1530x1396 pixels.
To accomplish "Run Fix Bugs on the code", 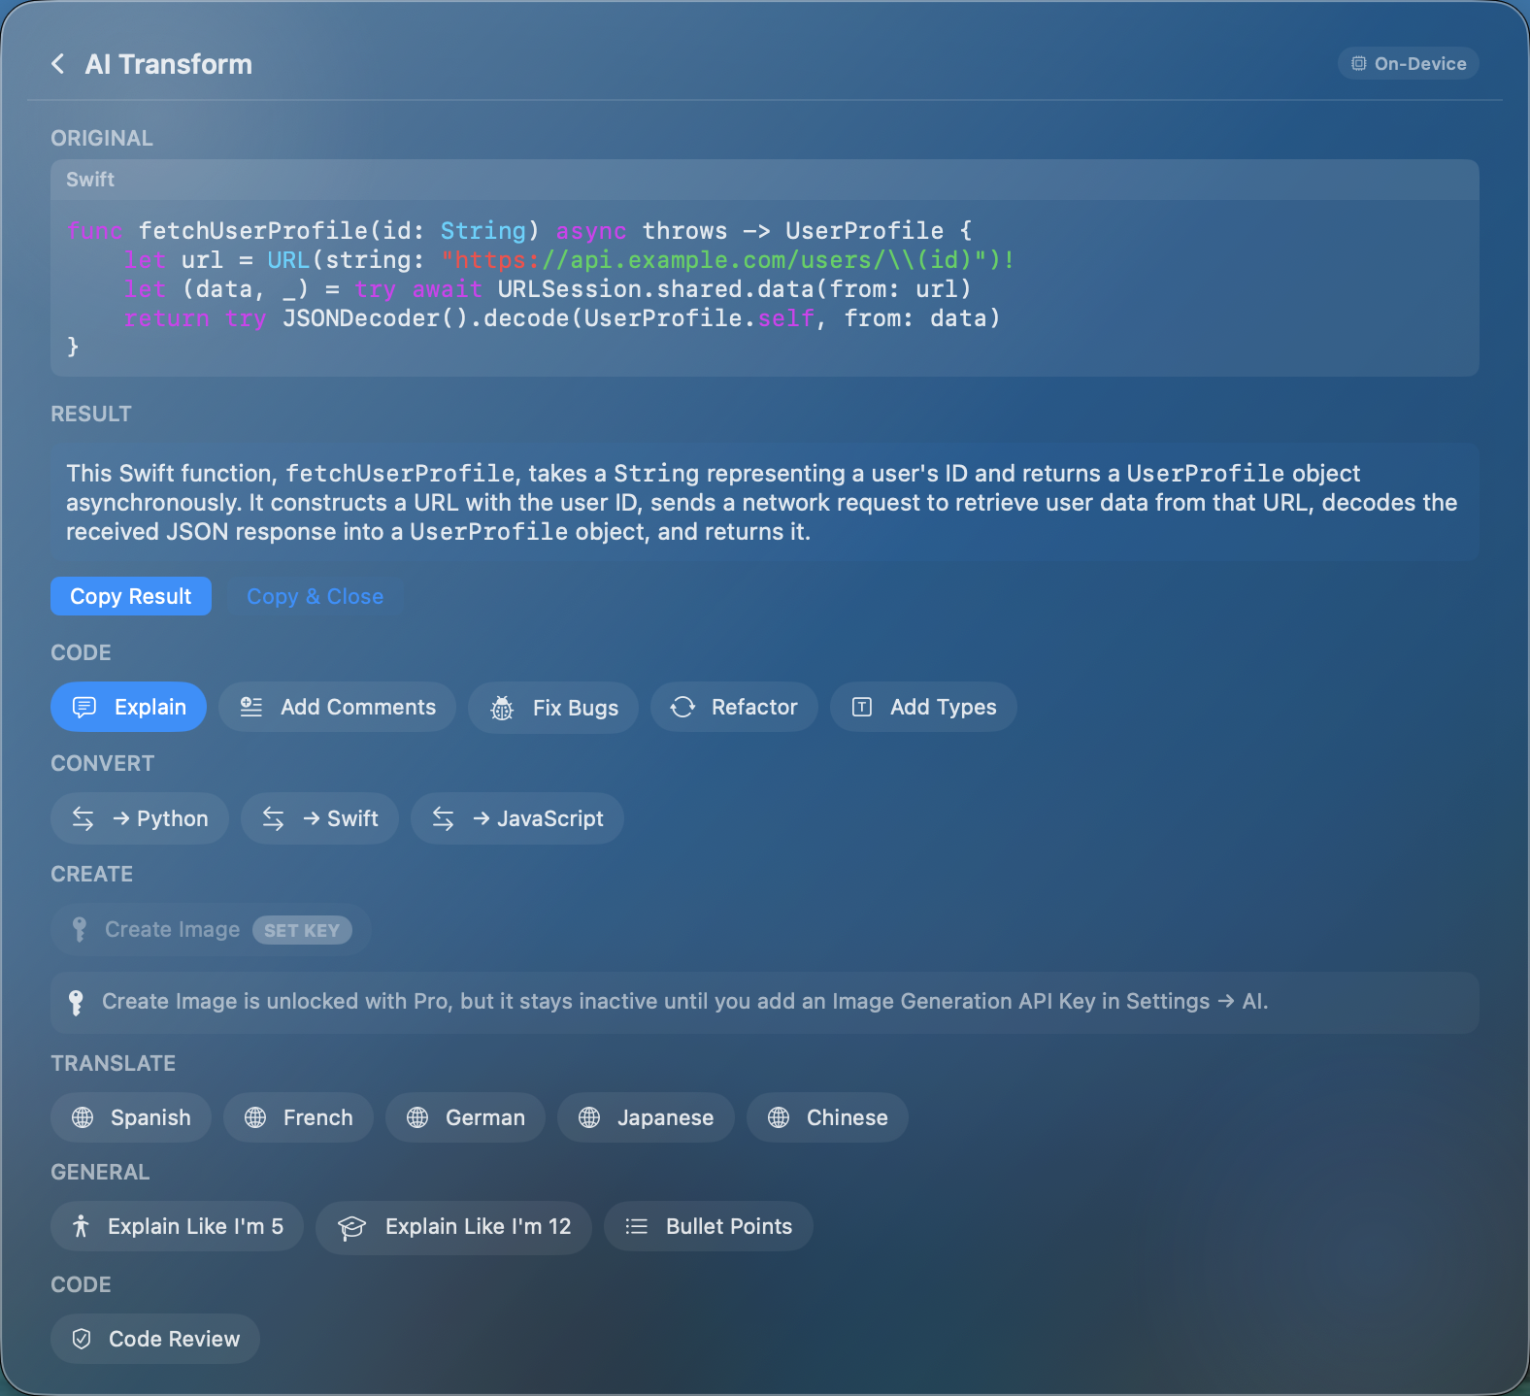I will 553,707.
